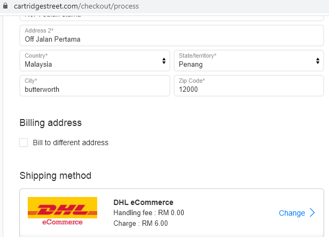Click Change shipping method link
The image size is (329, 237).
pos(292,213)
